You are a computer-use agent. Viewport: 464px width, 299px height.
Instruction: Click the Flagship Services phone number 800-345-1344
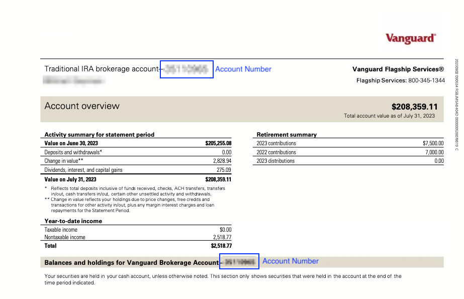click(426, 80)
